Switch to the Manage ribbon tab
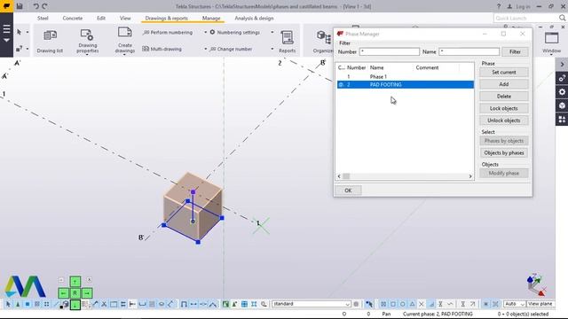The width and height of the screenshot is (568, 319). click(211, 18)
